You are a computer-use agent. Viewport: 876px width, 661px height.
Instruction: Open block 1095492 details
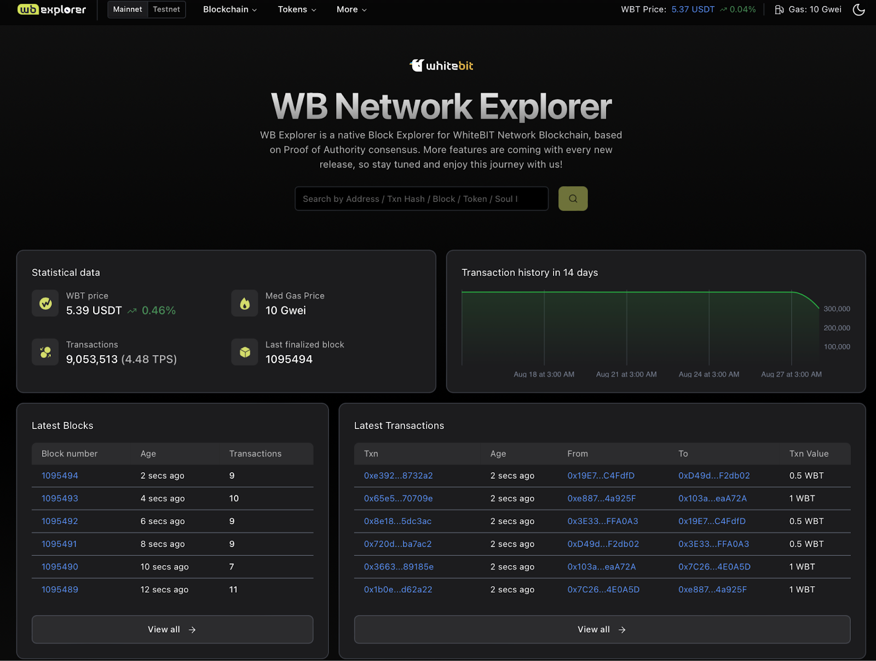click(60, 521)
